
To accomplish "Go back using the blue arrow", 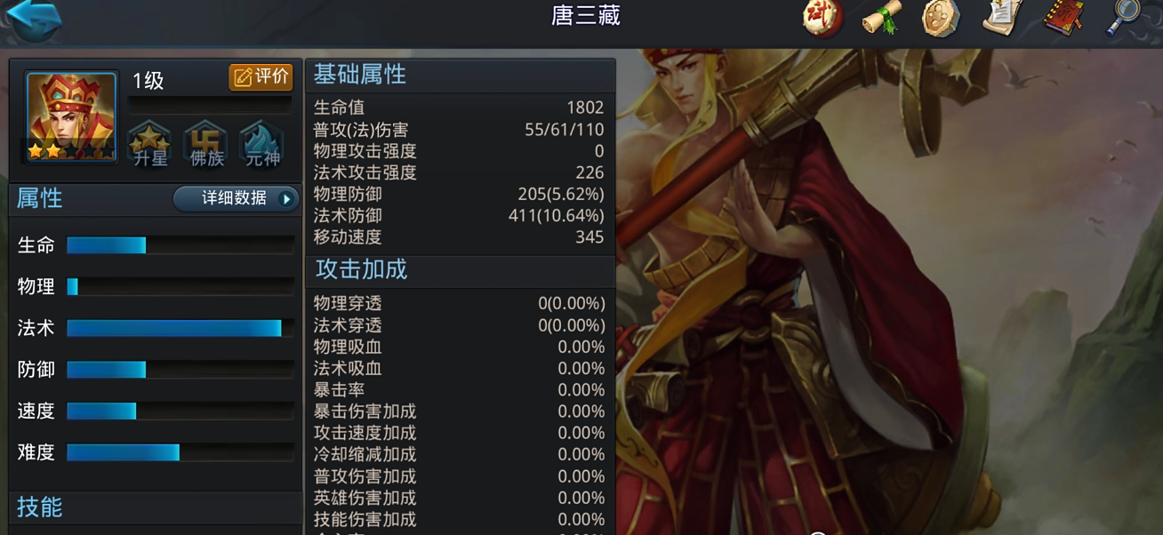I will pos(34,18).
